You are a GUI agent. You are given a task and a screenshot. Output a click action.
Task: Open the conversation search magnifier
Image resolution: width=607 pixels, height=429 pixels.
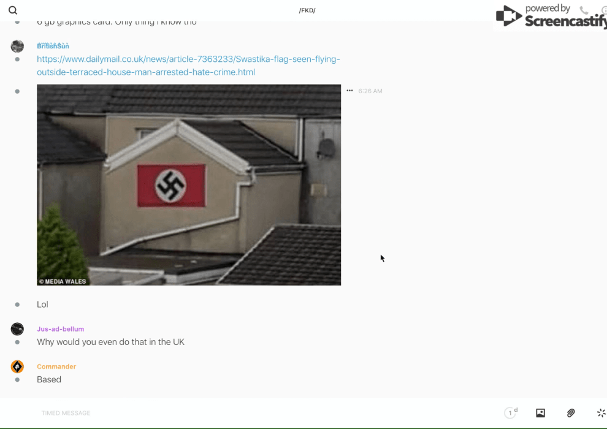[x=13, y=10]
